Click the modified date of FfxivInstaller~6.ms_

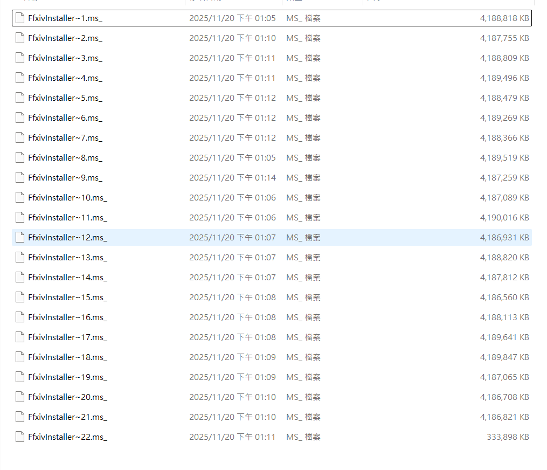(232, 118)
